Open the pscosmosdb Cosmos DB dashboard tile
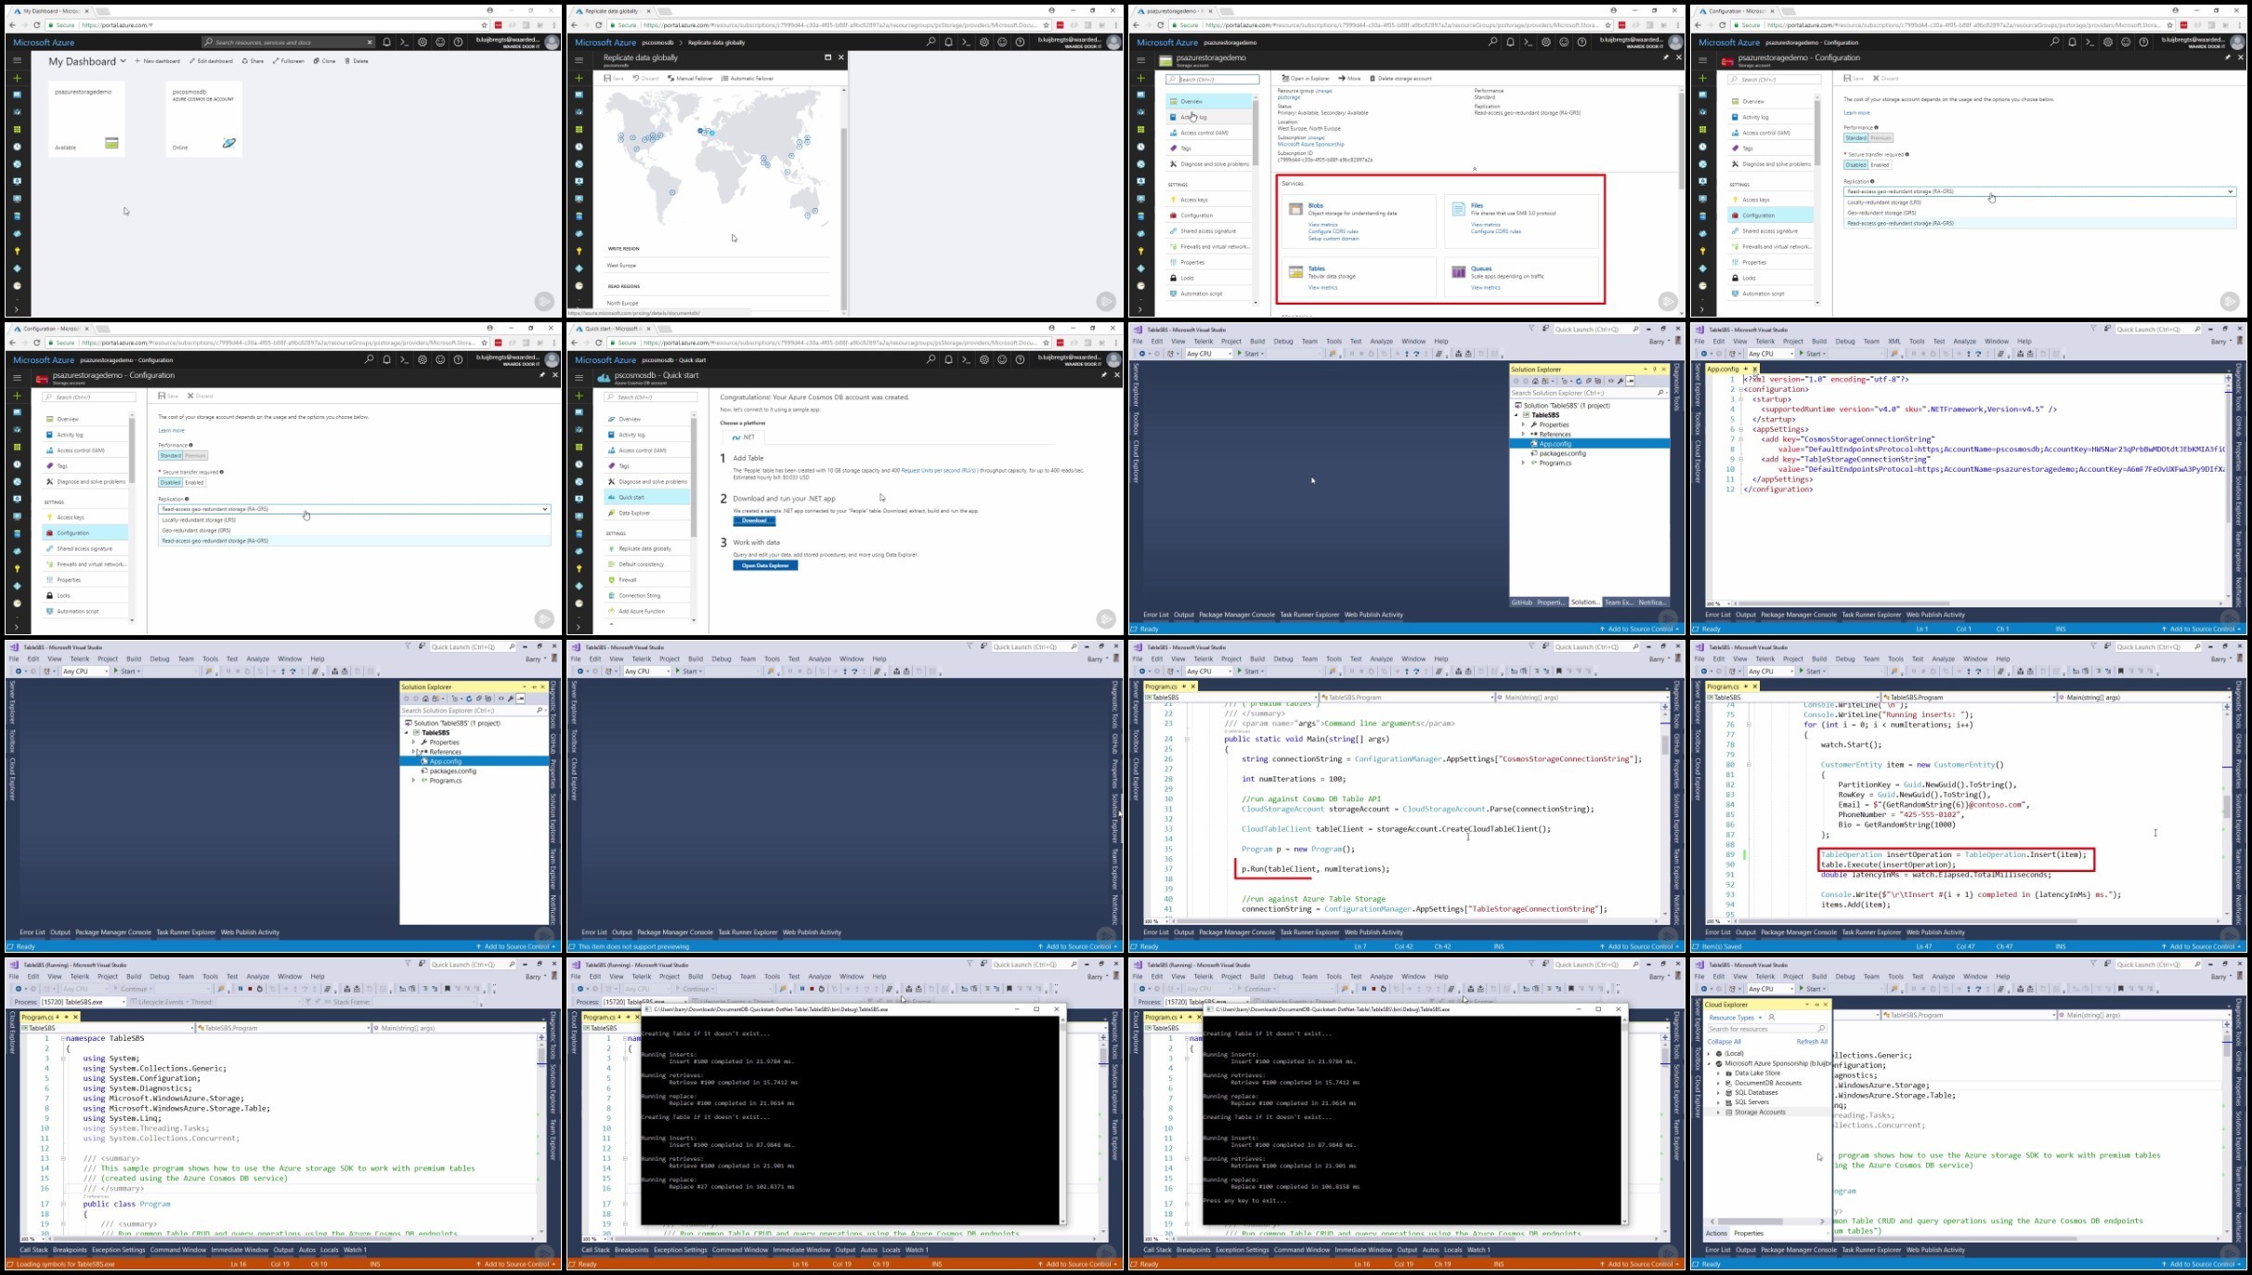Viewport: 2252px width, 1275px height. tap(204, 119)
